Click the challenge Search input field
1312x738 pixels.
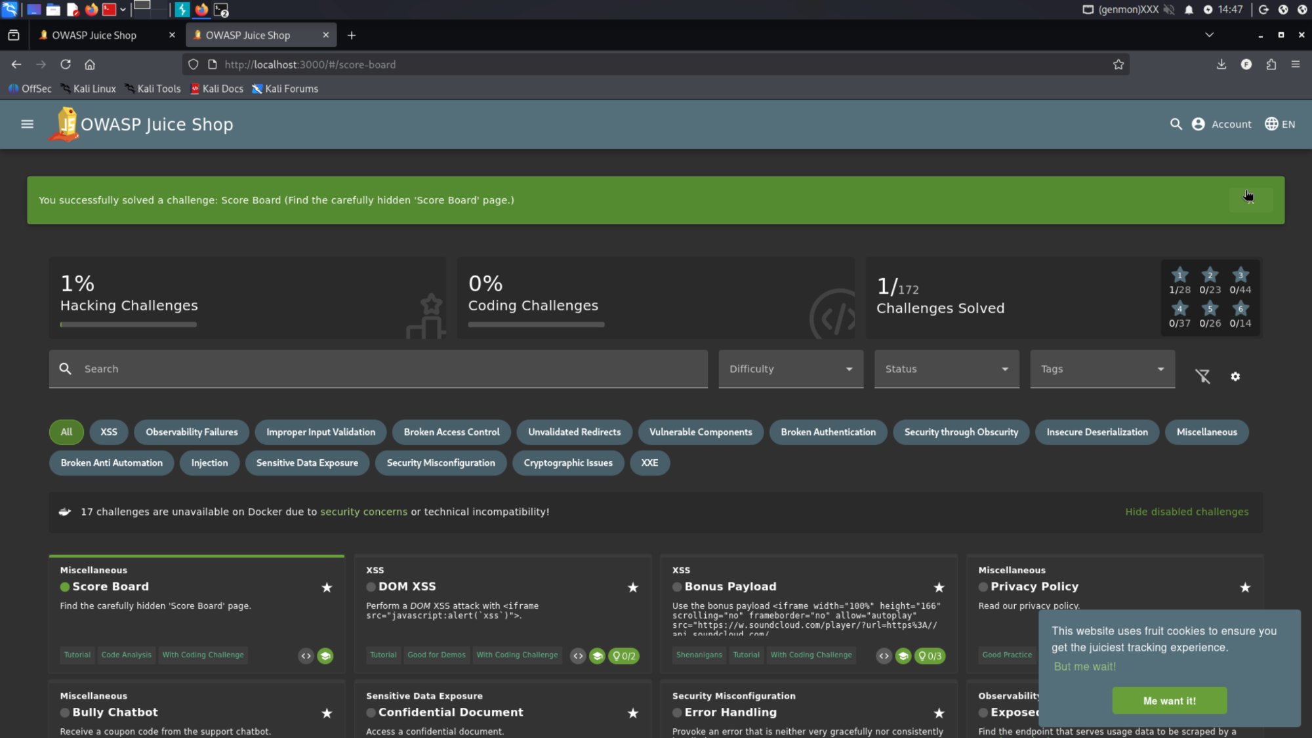378,369
